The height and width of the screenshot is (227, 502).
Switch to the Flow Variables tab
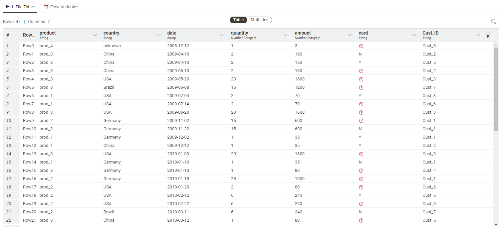[x=61, y=7]
